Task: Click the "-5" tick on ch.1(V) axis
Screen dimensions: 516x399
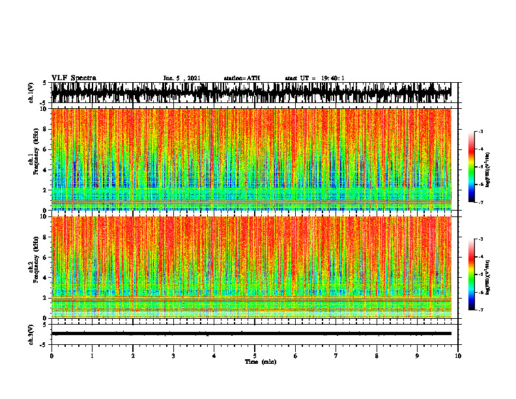Action: click(x=44, y=103)
